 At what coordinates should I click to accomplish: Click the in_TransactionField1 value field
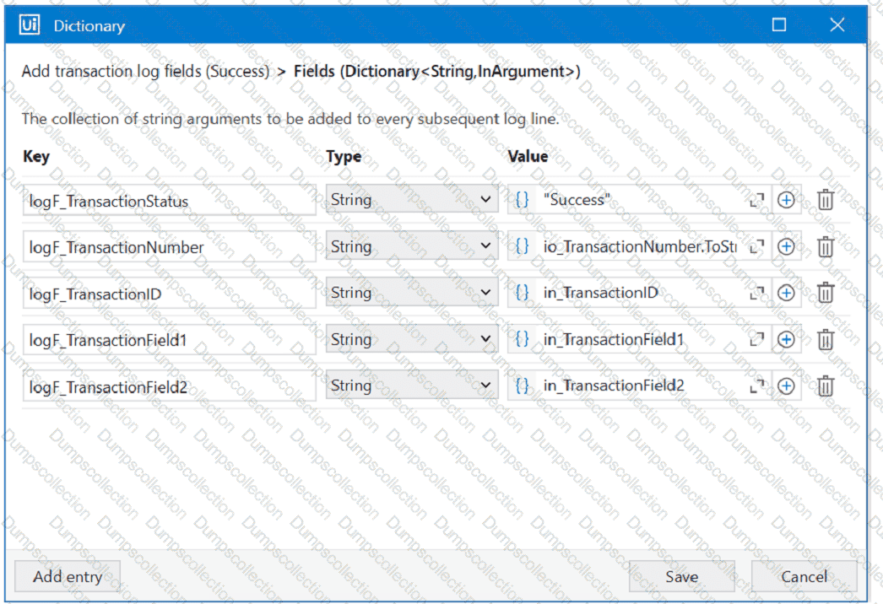coord(640,339)
